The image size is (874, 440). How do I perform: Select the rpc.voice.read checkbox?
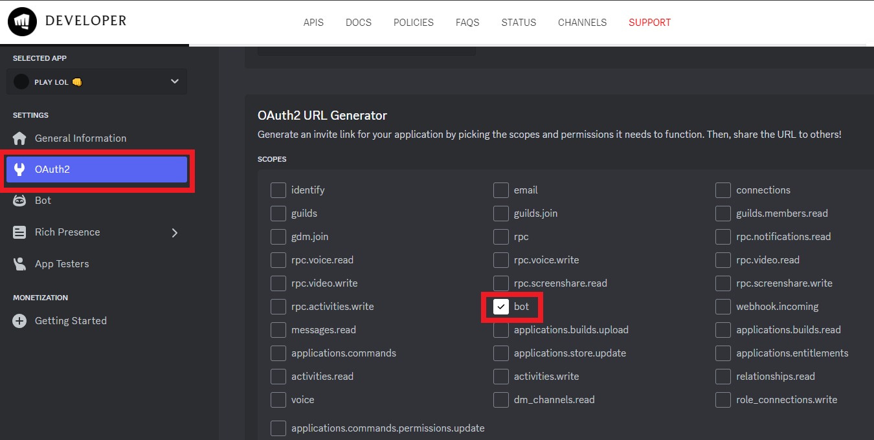278,260
